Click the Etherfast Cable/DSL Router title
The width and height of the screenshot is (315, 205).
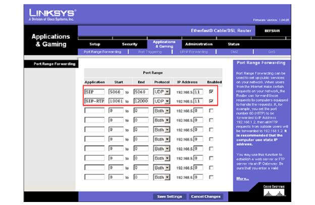coord(221,31)
